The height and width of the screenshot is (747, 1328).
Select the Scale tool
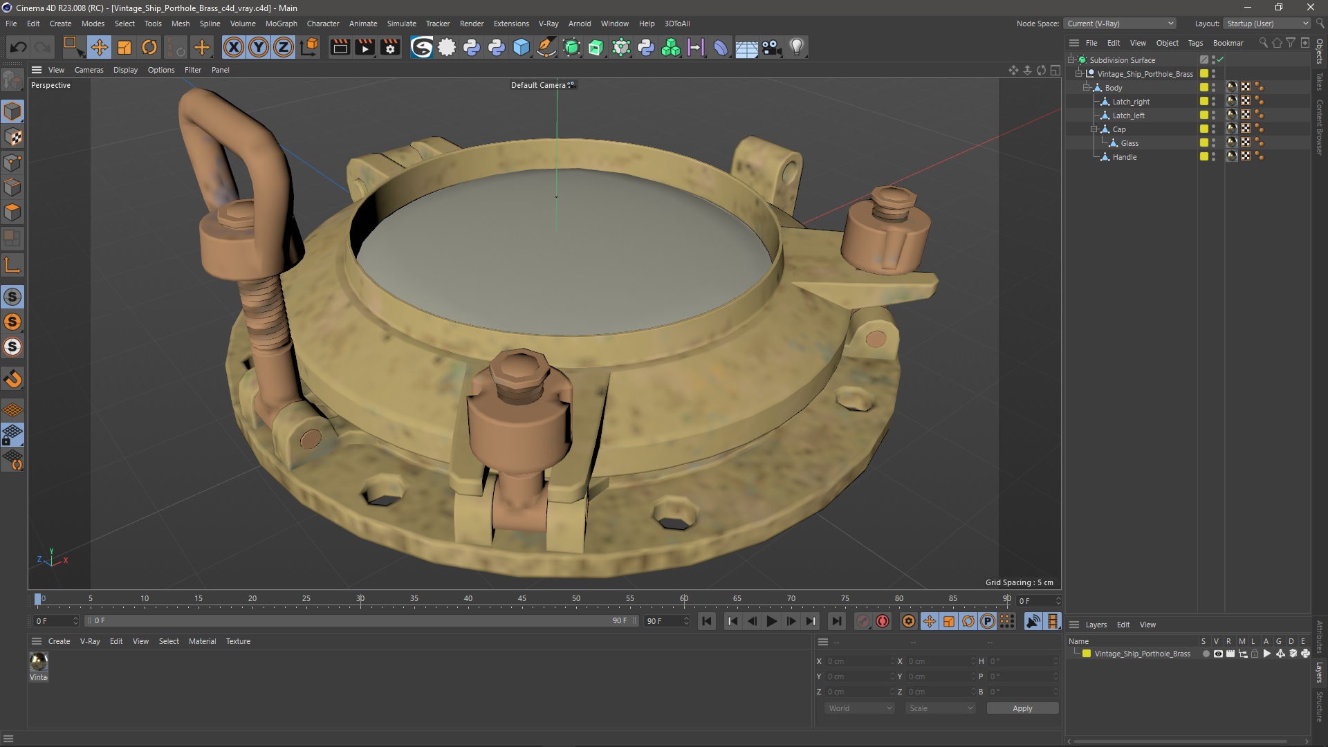point(124,47)
